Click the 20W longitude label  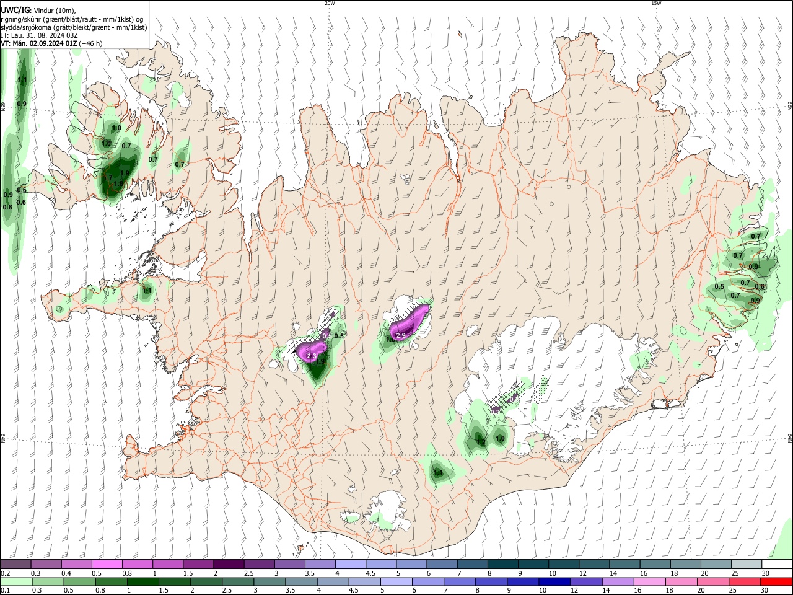tap(330, 3)
